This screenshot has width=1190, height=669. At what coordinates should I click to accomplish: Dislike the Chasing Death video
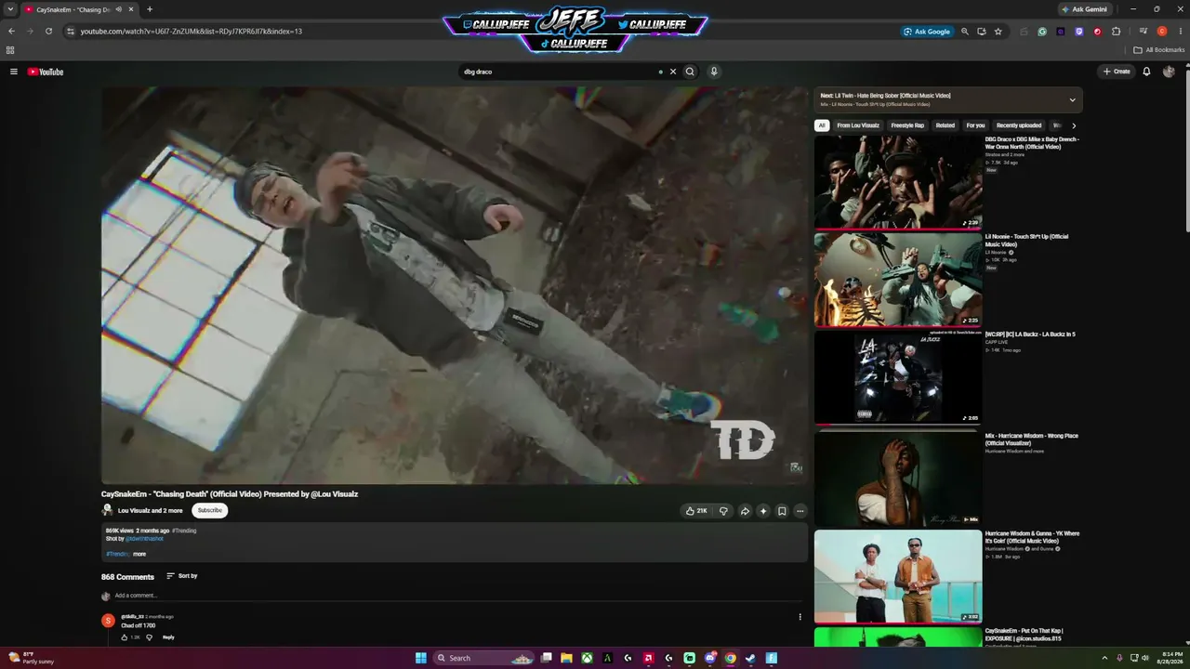(x=723, y=511)
